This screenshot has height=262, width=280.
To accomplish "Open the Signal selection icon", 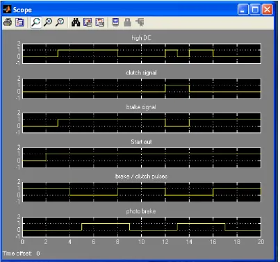I will pos(140,22).
